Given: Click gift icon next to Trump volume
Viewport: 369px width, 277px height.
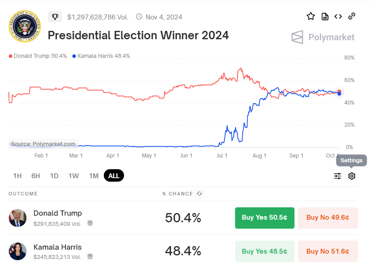Looking at the screenshot, I should [90, 223].
